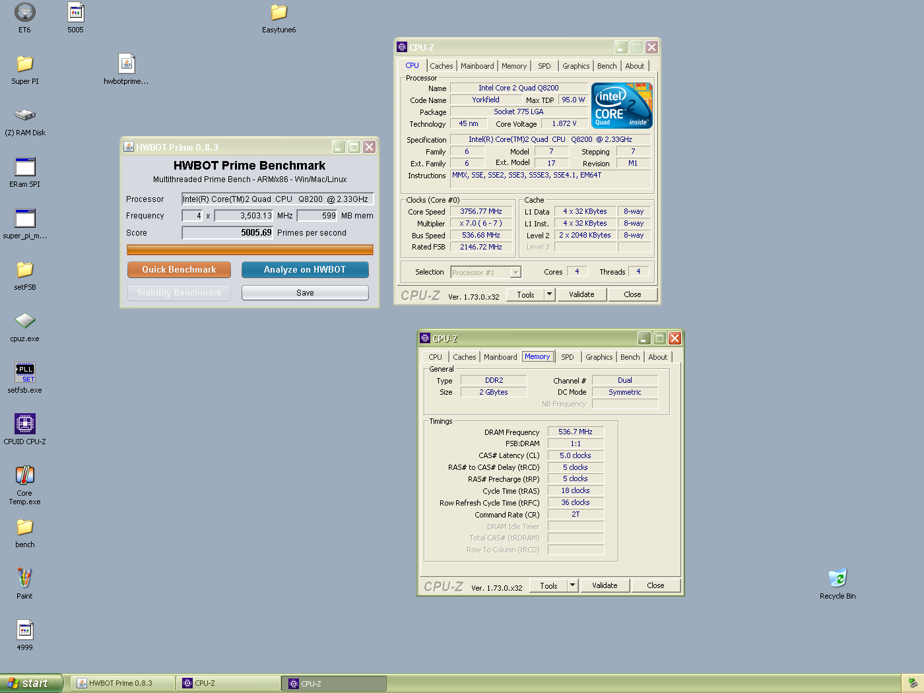This screenshot has height=693, width=924.
Task: Switch to Mainboard tab in upper CPU-Z
Action: click(477, 66)
